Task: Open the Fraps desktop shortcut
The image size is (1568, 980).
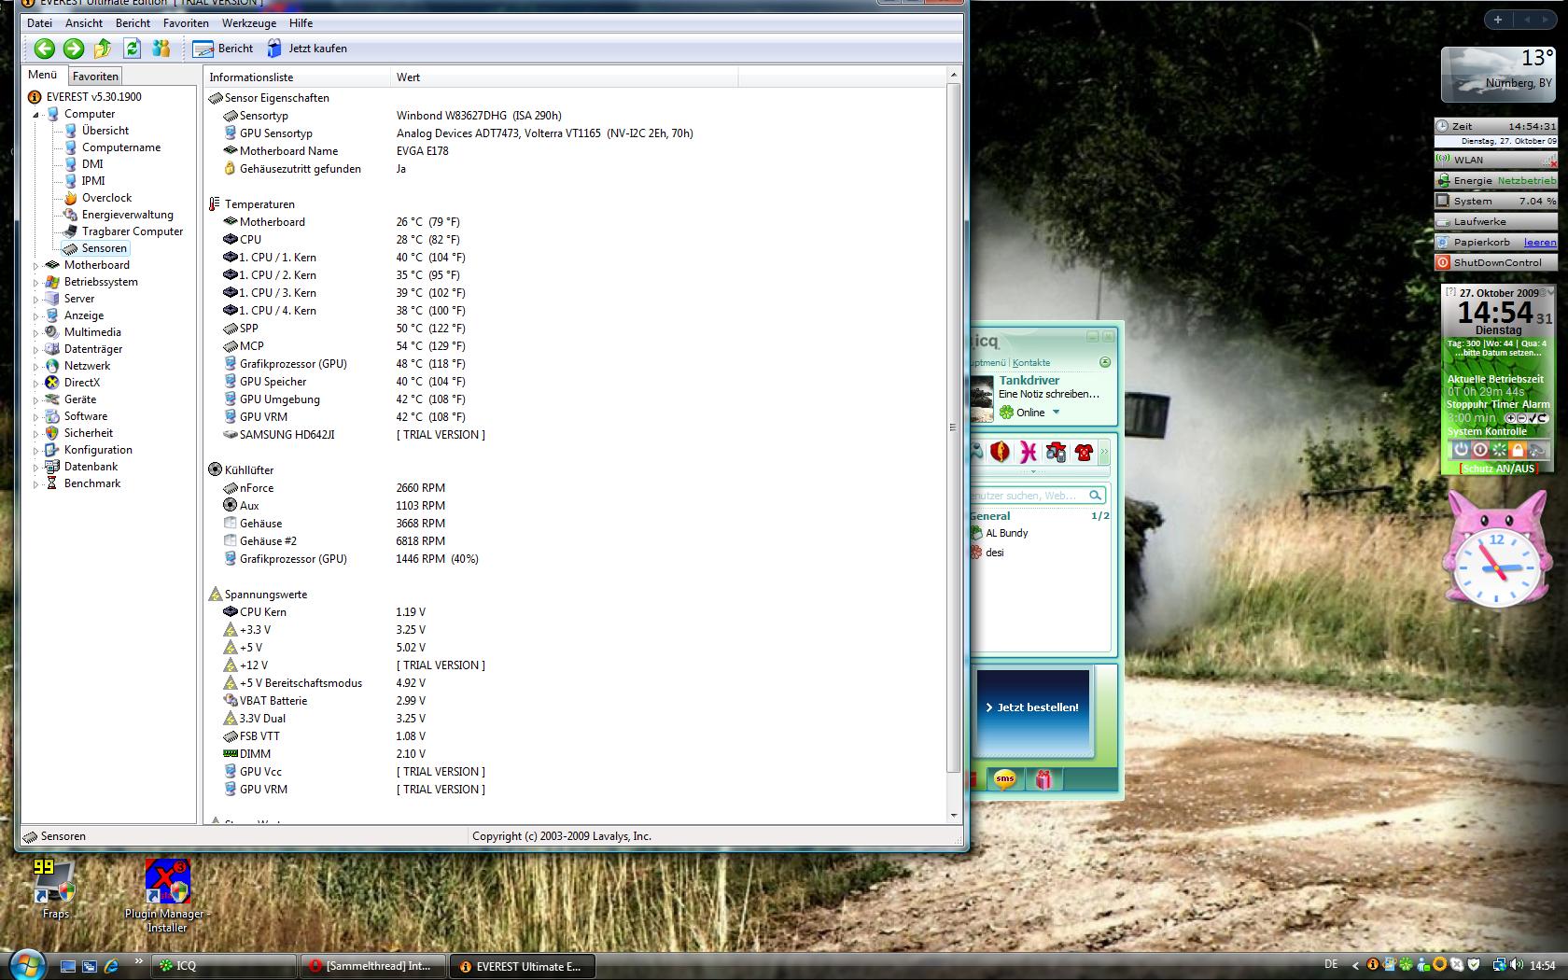Action: click(55, 889)
